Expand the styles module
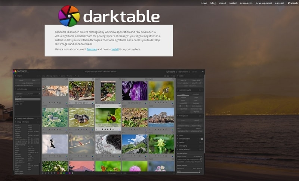This screenshot has height=181, width=299. click(x=178, y=135)
